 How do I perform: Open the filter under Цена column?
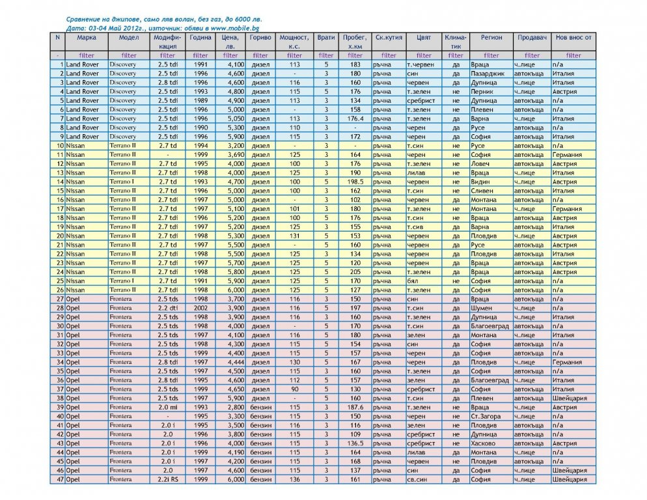[x=230, y=55]
